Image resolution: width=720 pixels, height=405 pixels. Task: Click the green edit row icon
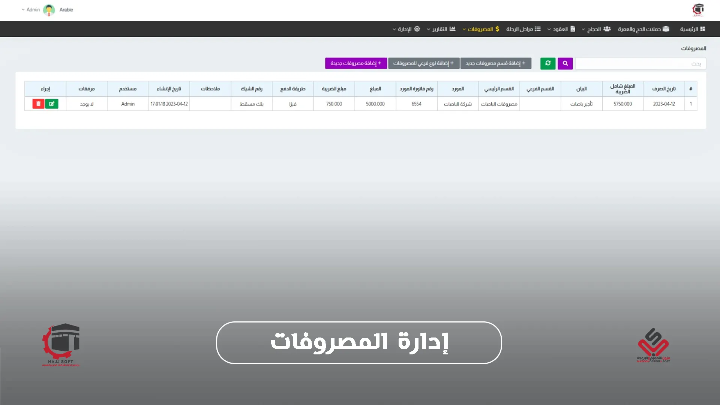tap(52, 104)
